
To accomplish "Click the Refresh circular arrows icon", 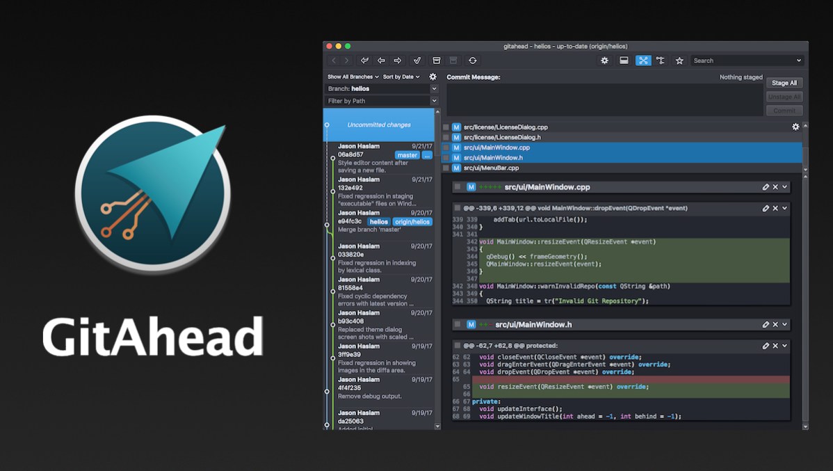I will pos(472,61).
